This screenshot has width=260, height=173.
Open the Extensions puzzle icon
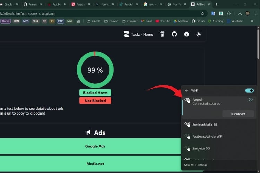[229, 13]
